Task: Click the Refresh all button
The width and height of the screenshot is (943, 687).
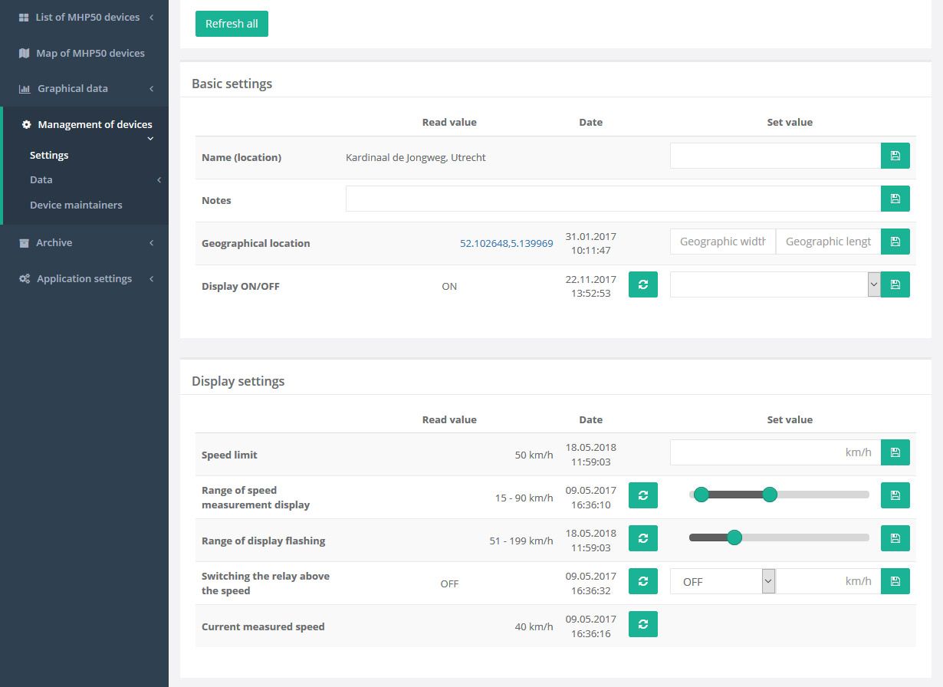Action: (x=232, y=24)
